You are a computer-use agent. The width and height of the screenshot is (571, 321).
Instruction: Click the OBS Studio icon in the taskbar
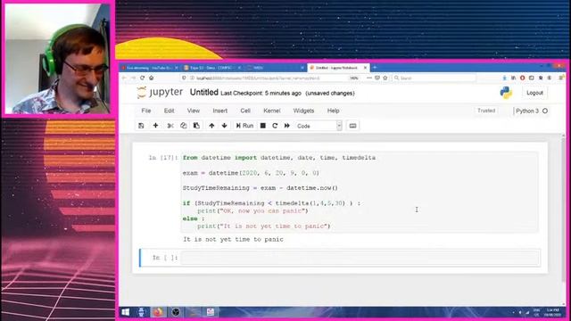(176, 312)
